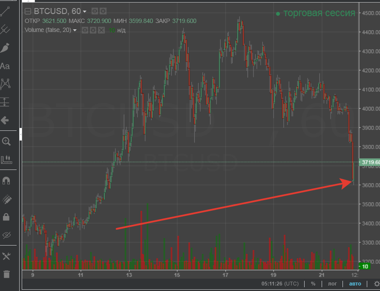Toggle visibility of Volume indicator
The height and width of the screenshot is (291, 380).
85,30
